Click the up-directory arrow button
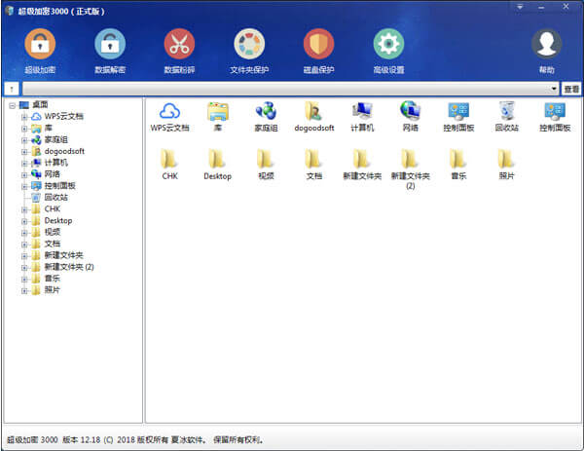 [x=12, y=89]
